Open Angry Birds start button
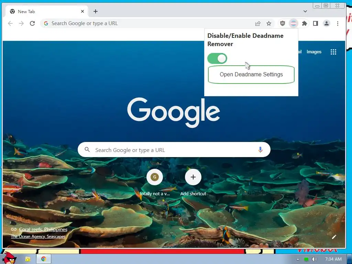The image size is (352, 264). [9, 258]
